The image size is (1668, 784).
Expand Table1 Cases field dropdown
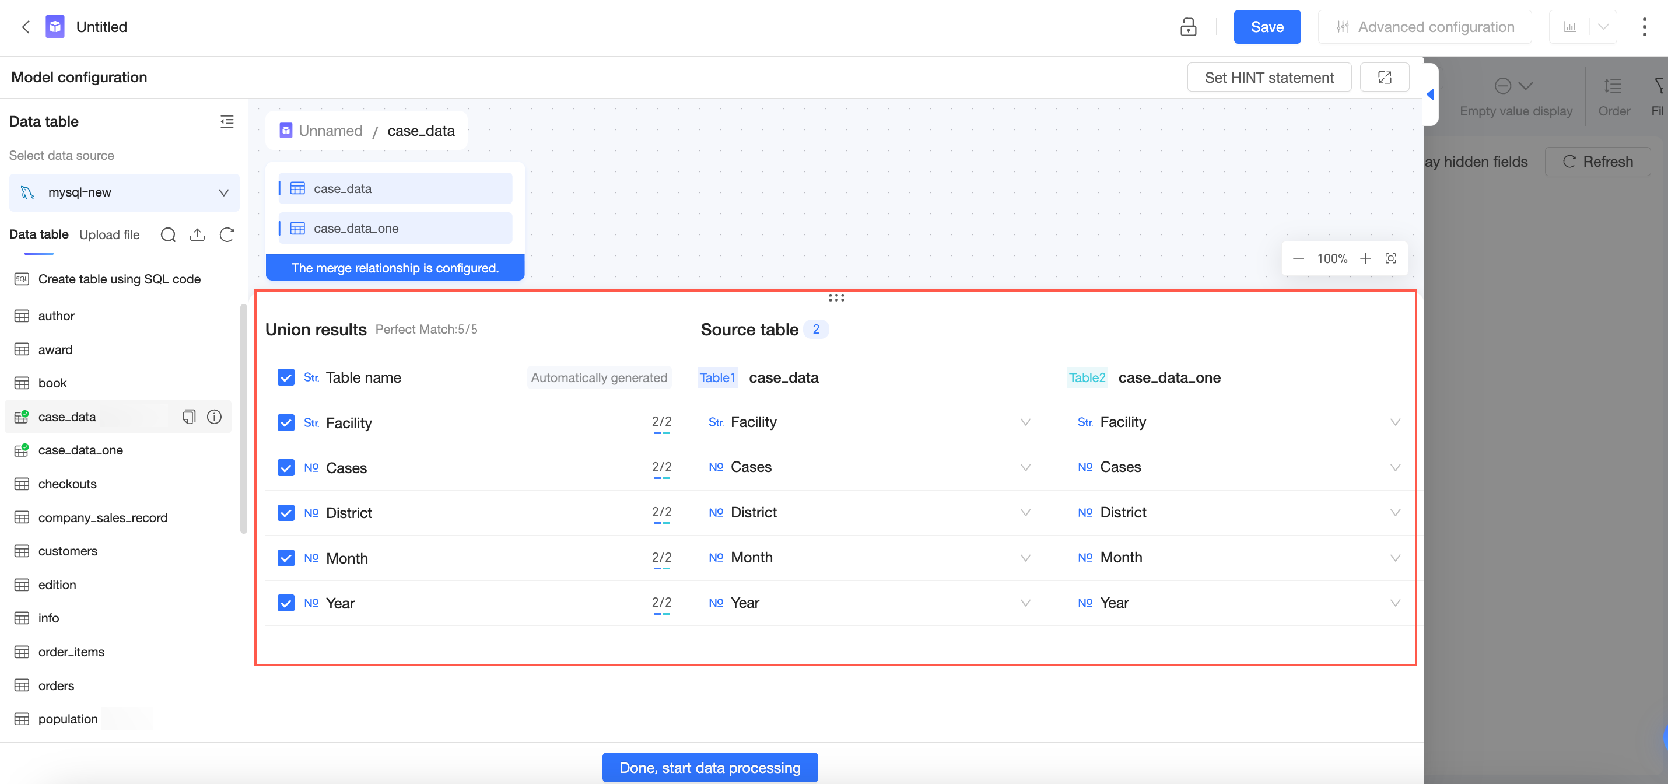coord(1026,467)
